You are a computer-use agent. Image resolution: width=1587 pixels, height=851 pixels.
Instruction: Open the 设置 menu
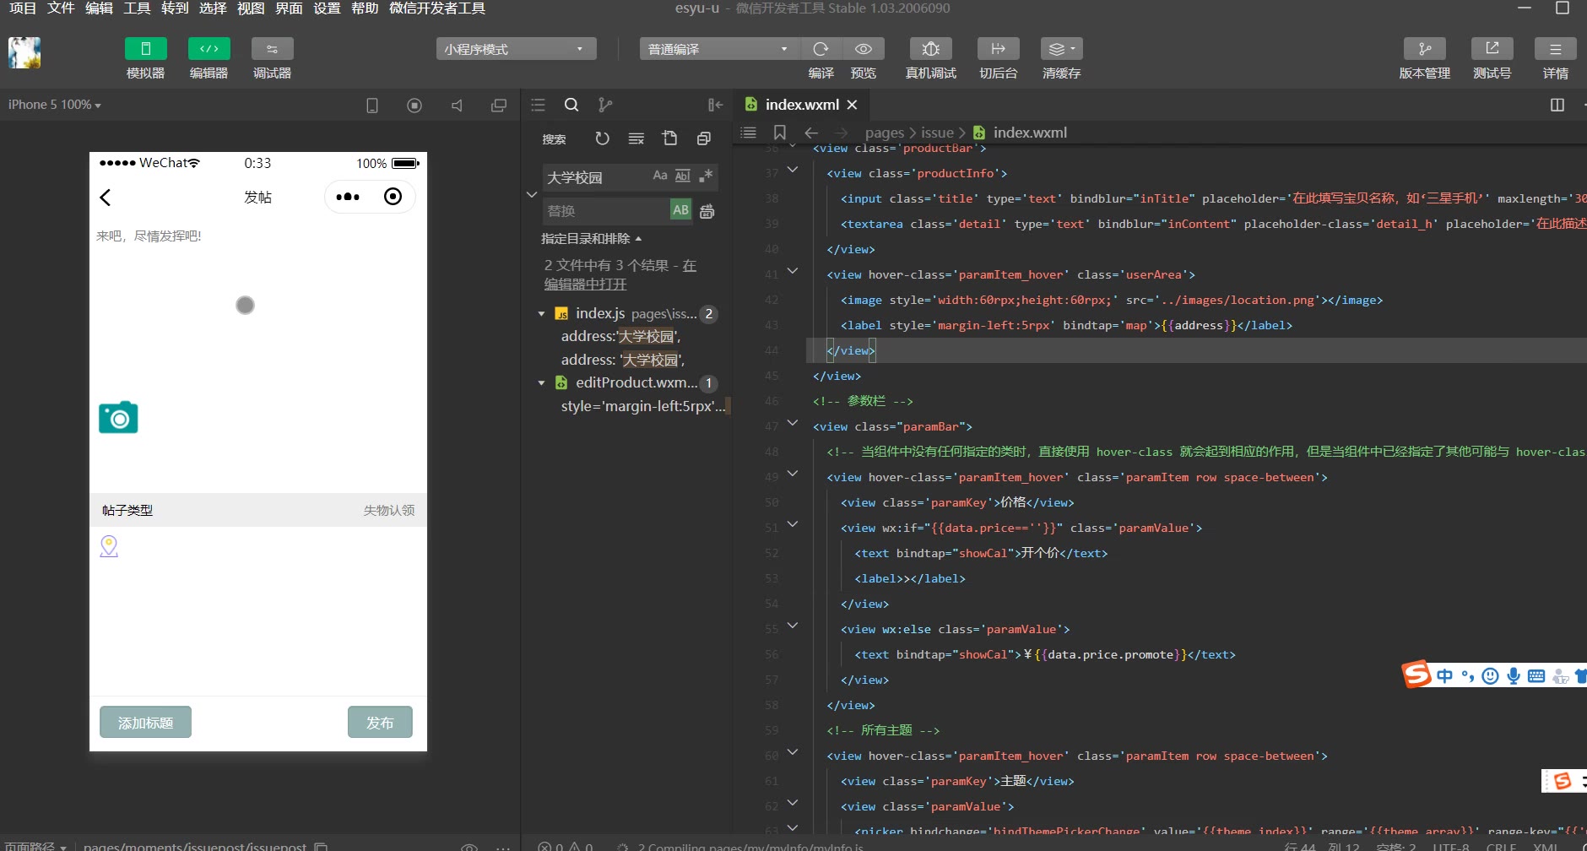click(327, 8)
